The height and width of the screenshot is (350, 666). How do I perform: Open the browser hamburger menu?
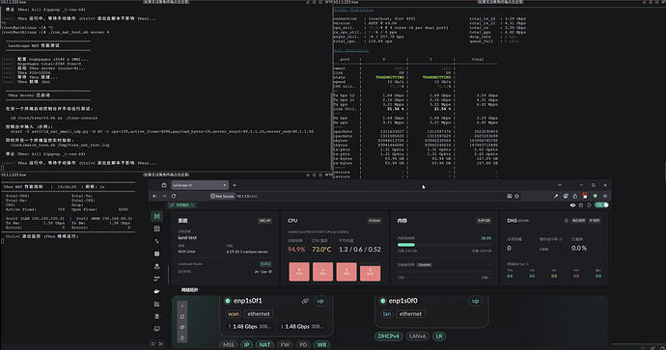pyautogui.click(x=605, y=196)
